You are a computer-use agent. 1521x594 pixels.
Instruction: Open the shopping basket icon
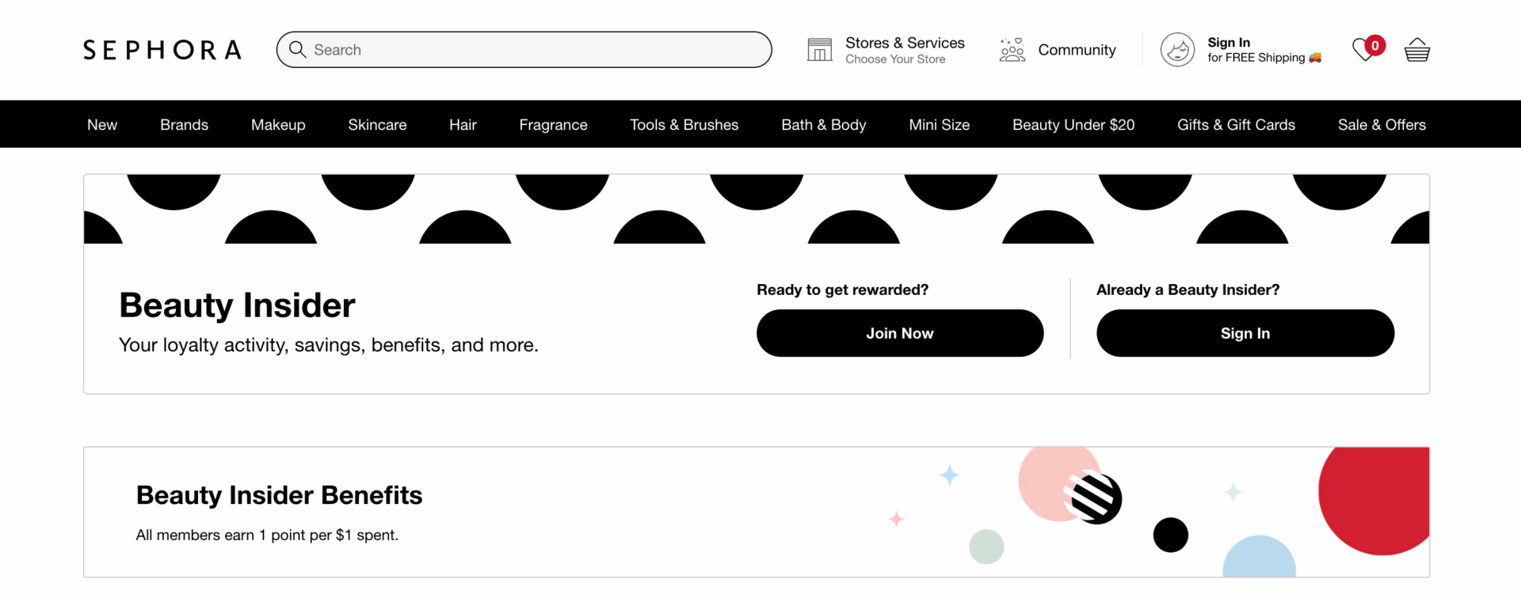pos(1417,50)
